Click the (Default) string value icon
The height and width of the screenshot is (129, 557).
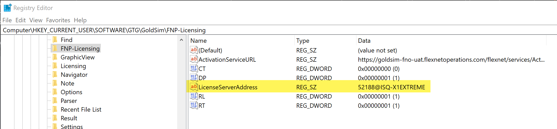(194, 50)
